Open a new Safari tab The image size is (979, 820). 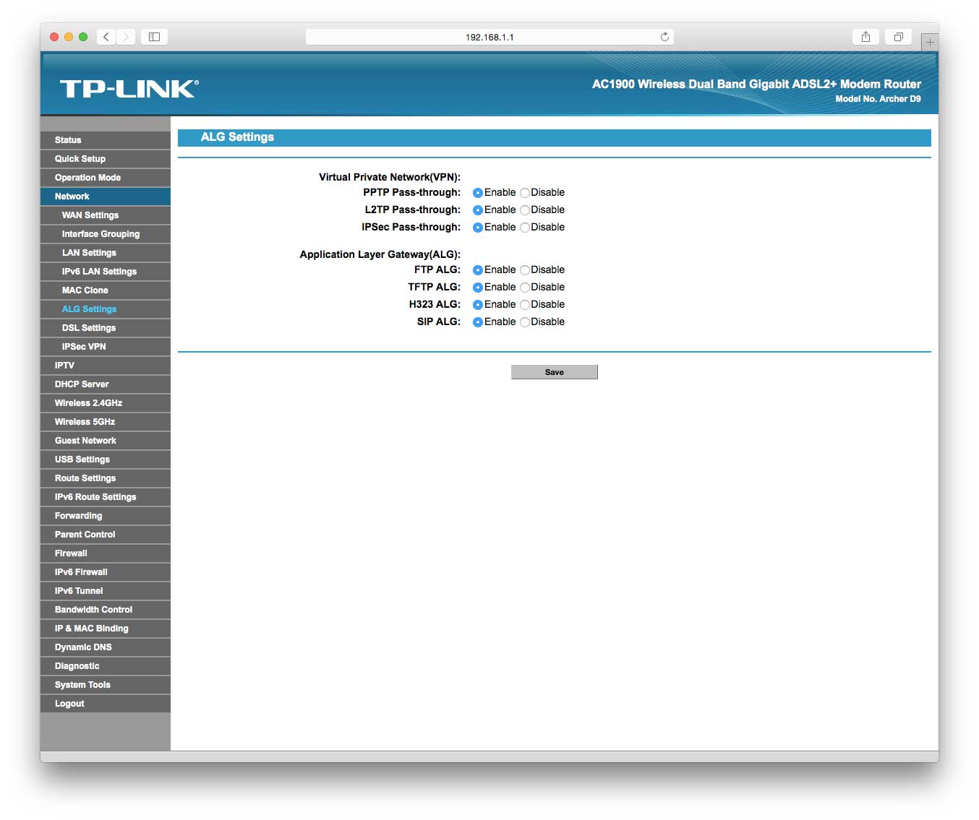(930, 42)
